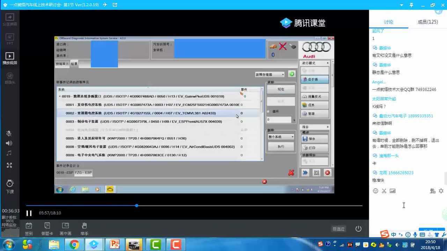The height and width of the screenshot is (251, 447).
Task: Toggle fullscreen with the expand arrows icon
Action: (x=9, y=165)
